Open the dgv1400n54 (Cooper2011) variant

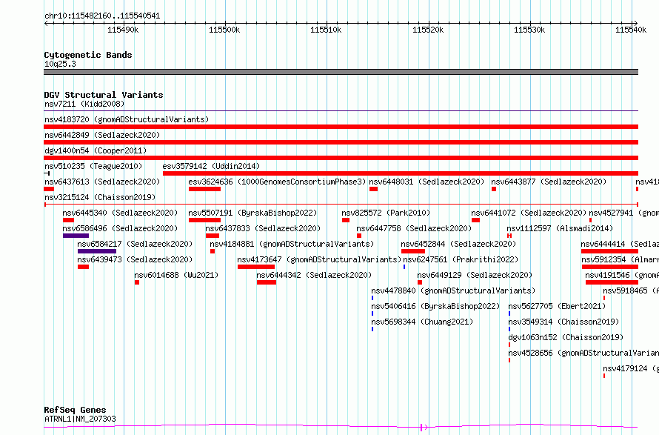click(341, 158)
